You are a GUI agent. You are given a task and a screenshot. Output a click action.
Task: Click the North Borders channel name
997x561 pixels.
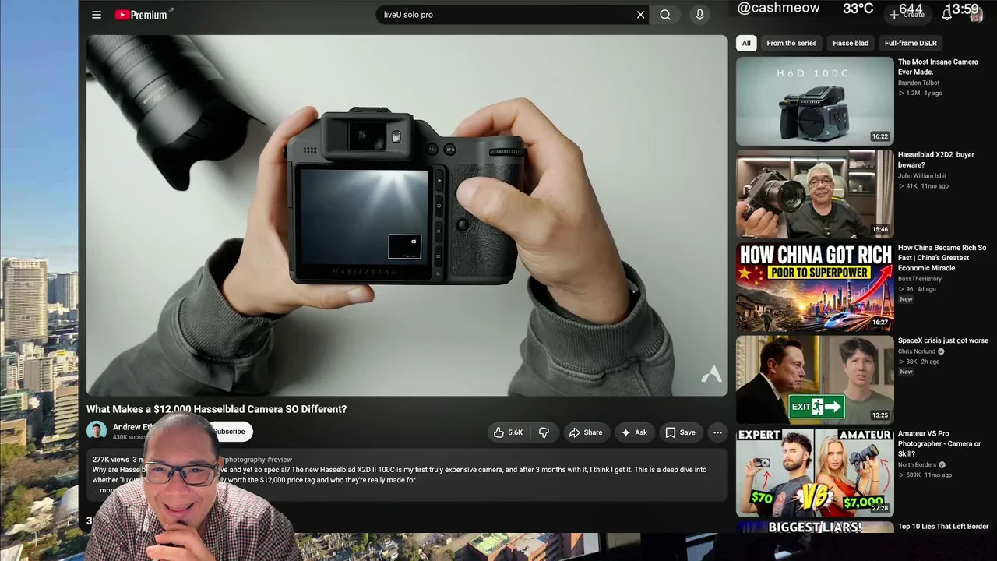pyautogui.click(x=917, y=464)
